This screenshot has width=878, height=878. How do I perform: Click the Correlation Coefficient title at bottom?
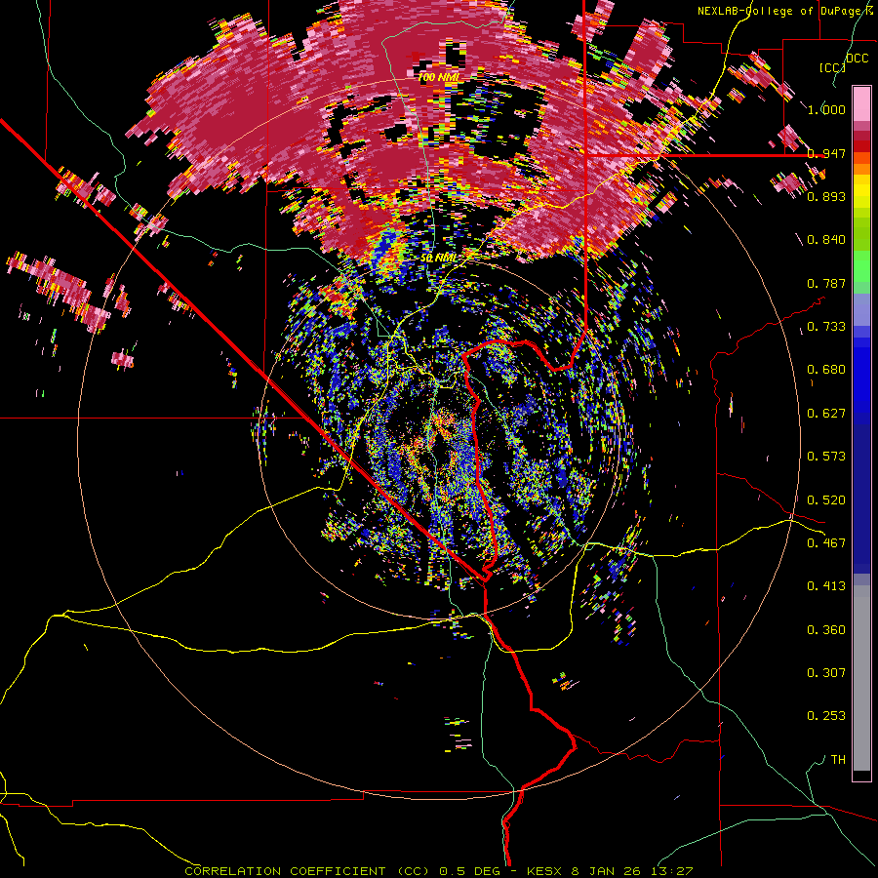[285, 871]
